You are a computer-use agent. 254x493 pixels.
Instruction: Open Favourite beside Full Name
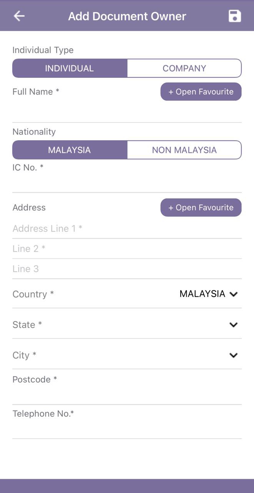tap(201, 92)
